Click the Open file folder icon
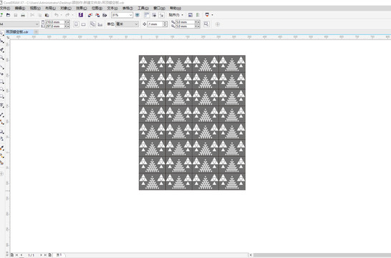391x258 pixels. (x=8, y=15)
